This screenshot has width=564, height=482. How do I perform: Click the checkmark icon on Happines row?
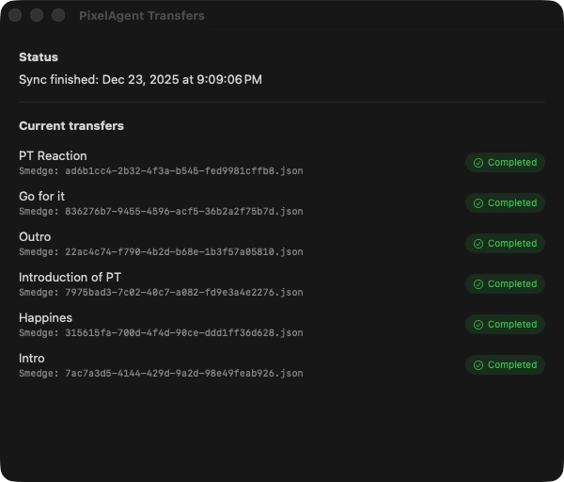(x=478, y=325)
